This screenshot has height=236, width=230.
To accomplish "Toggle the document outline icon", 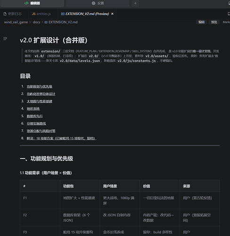I will pos(5,39).
